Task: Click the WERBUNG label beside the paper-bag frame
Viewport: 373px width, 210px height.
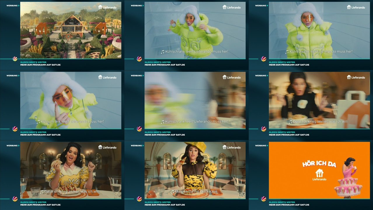Action: [262, 76]
